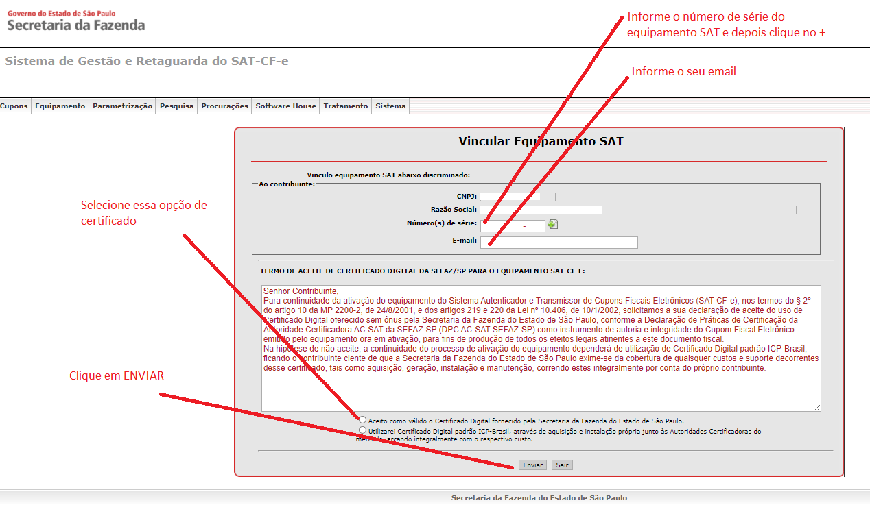Click the terms text area resize handle
Image resolution: width=870 pixels, height=505 pixels.
click(x=817, y=408)
